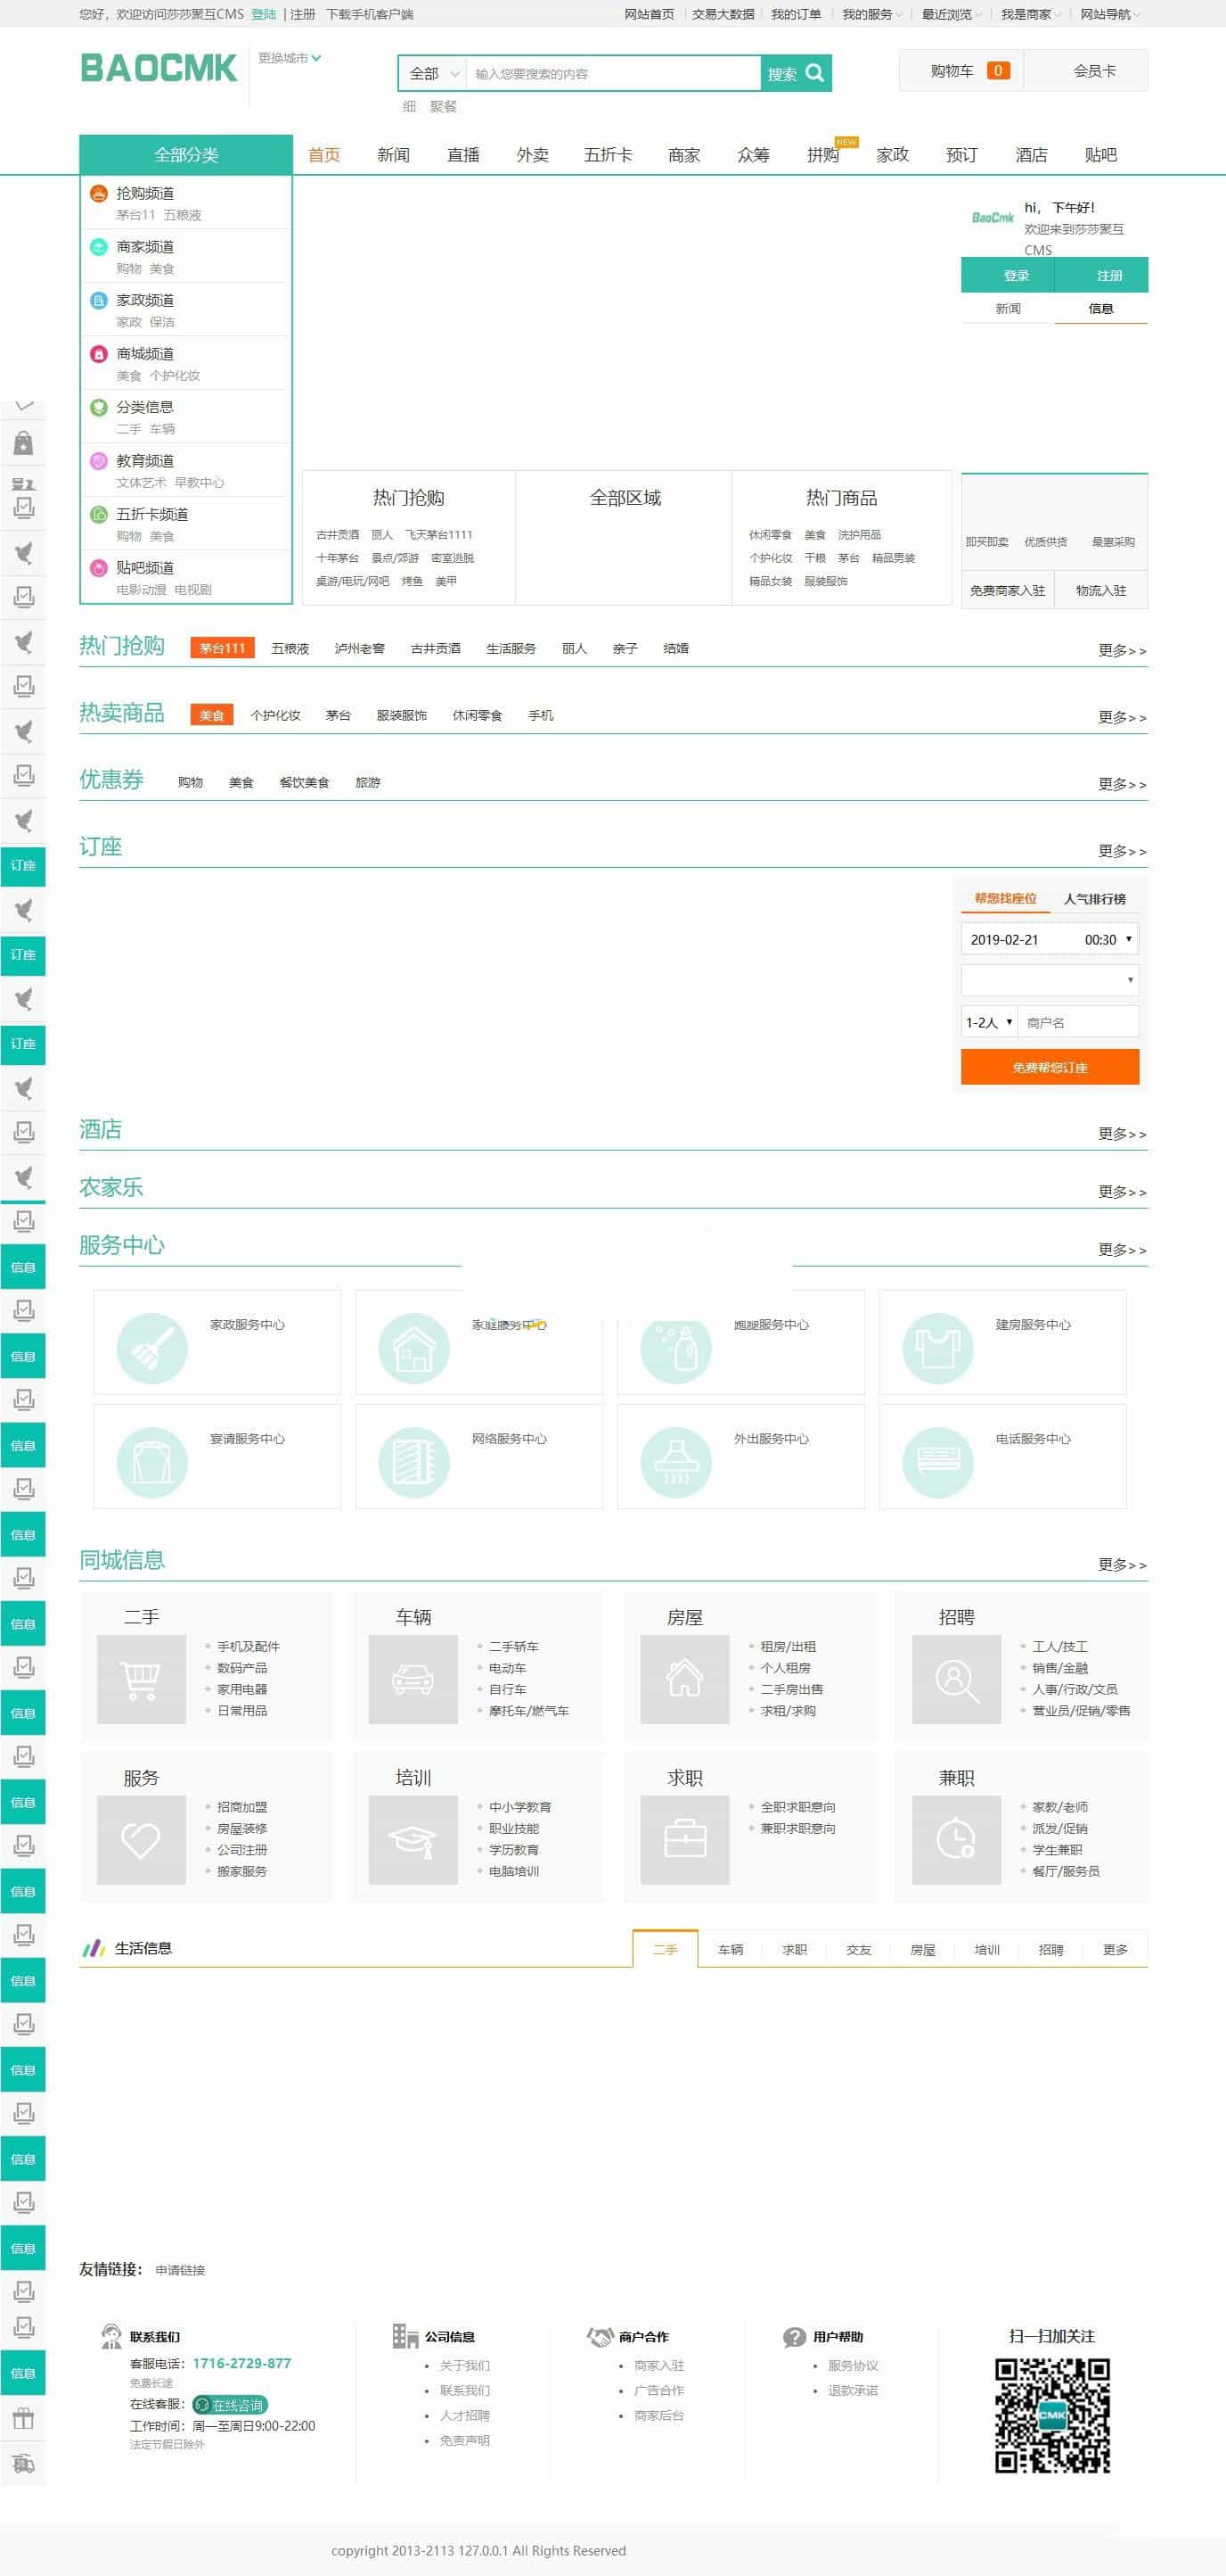The image size is (1226, 2576).
Task: Click the purple 教育频道 category icon
Action: (98, 461)
